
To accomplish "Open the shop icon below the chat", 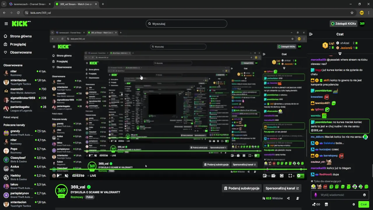I will point(326,204).
